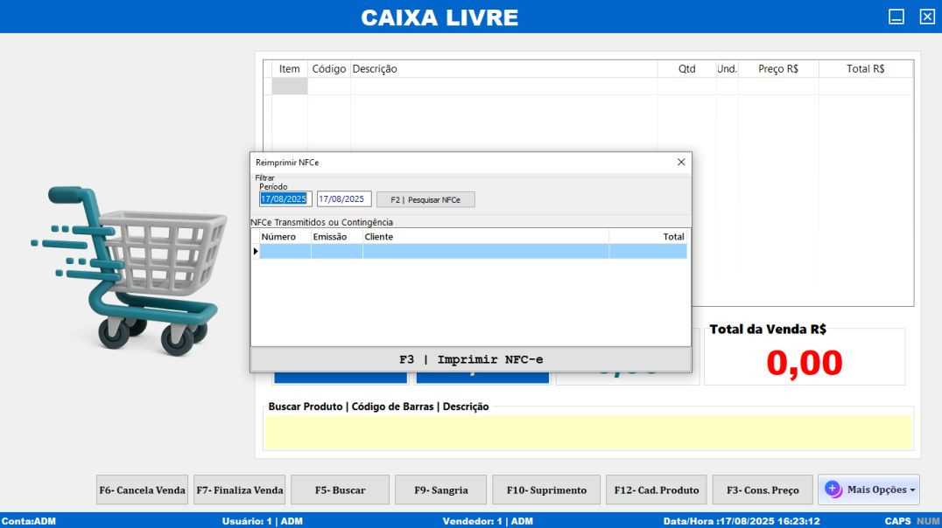The height and width of the screenshot is (528, 942).
Task: Click F6 Cancela Venda button
Action: (x=142, y=490)
